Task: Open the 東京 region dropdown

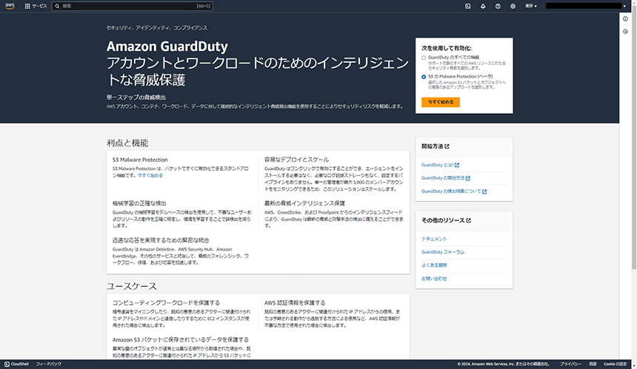Action: pos(531,6)
